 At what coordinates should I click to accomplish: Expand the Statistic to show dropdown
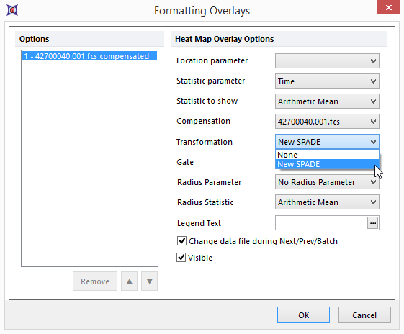pos(327,101)
